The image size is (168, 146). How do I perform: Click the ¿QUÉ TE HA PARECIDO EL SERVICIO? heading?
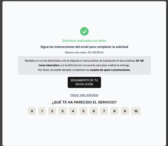tap(84, 102)
